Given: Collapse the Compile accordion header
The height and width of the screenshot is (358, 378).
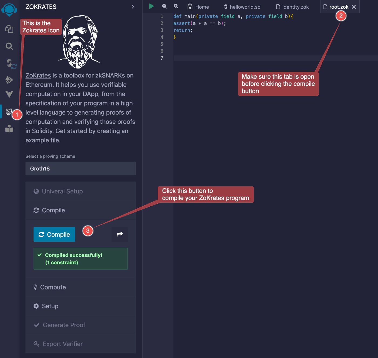Looking at the screenshot, I should pyautogui.click(x=53, y=210).
